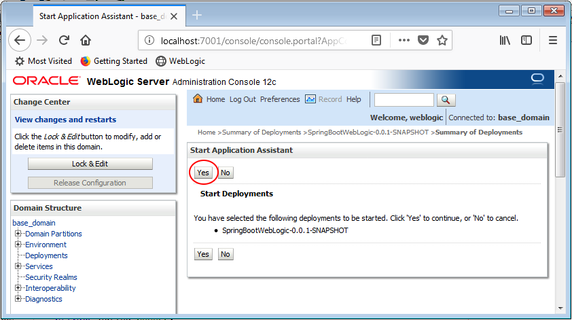Image resolution: width=572 pixels, height=320 pixels.
Task: Expand Diagnostics tree node
Action: (x=18, y=298)
